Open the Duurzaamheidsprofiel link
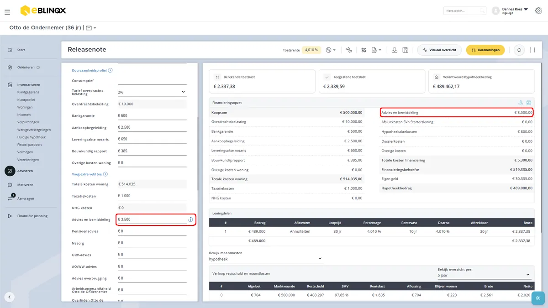 coord(92,70)
